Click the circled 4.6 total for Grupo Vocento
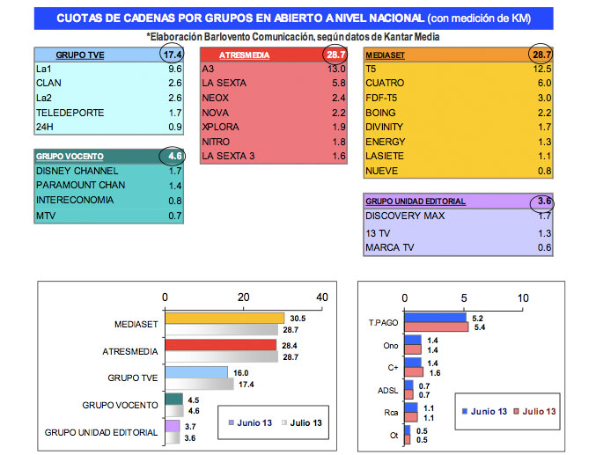This screenshot has width=596, height=455. 171,157
